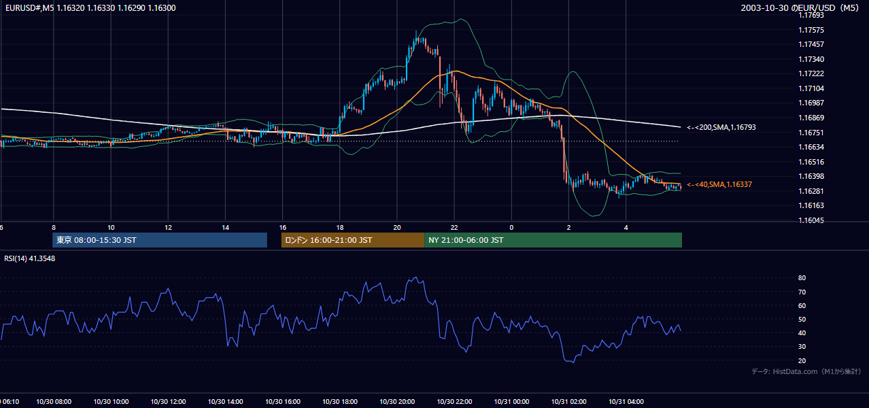Image resolution: width=869 pixels, height=408 pixels.
Task: Click the 2003-10-30 EUR/USD (M5) chart title
Action: click(800, 8)
